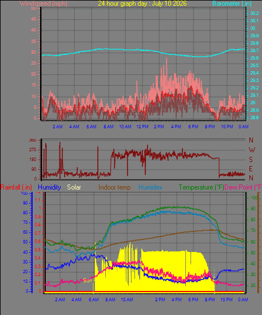Click the Barometer (in) axis title
The image size is (262, 315).
click(232, 3)
